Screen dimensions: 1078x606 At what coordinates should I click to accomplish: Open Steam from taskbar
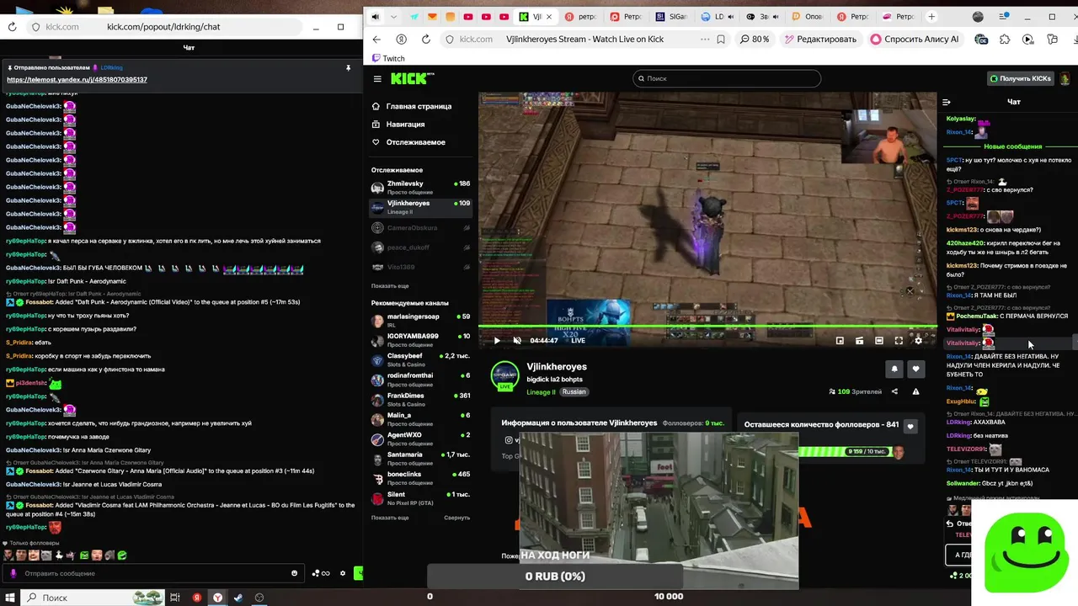[x=238, y=598]
